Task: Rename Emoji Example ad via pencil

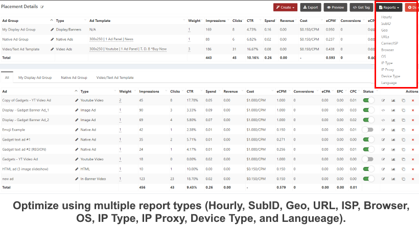Action: click(77, 130)
